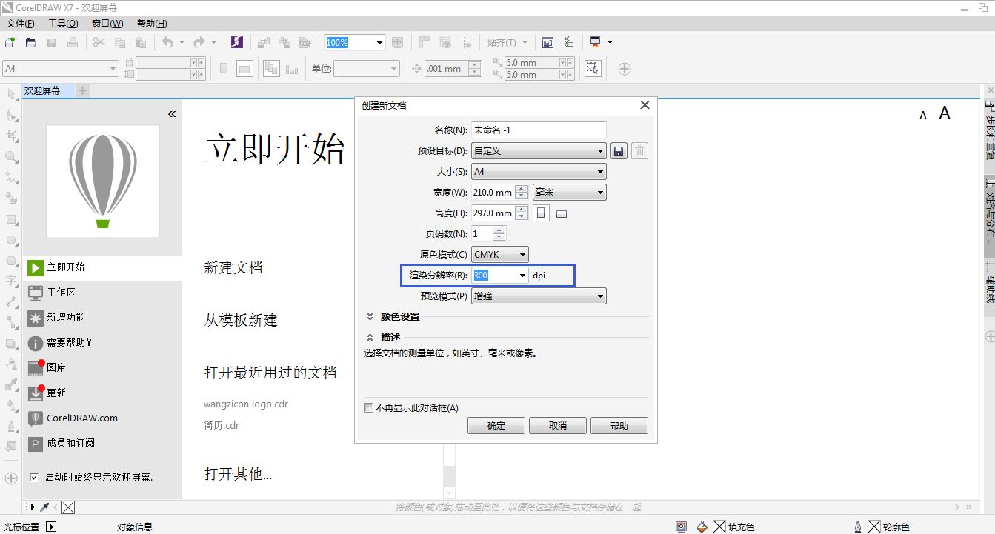Click the quick customize plus in toolbox
Screen dimensions: 995x534
(x=11, y=478)
